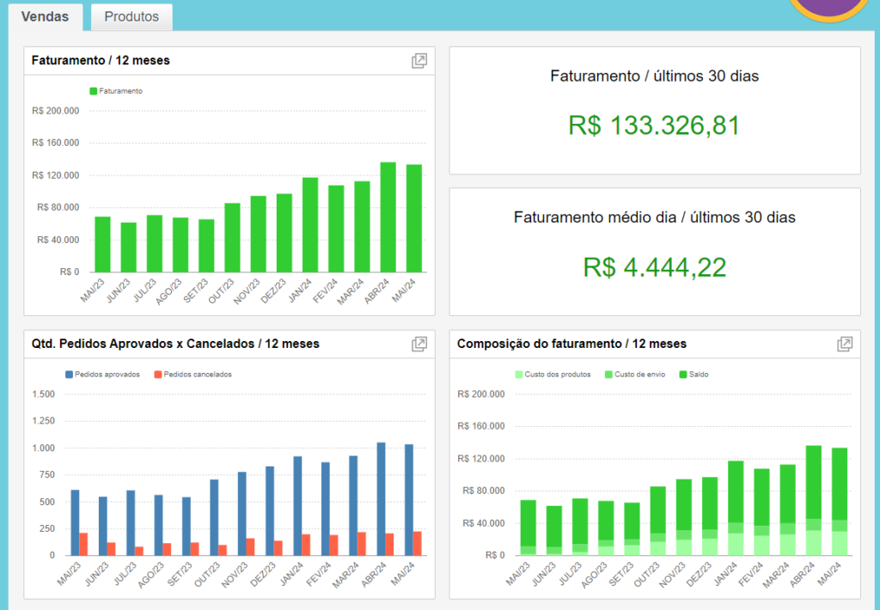
Task: Click the JAN/24 stacked bar in Composição chart
Action: pos(736,509)
